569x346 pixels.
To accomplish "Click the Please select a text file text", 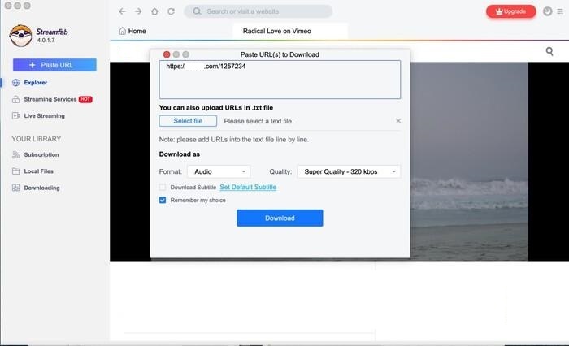I will click(258, 121).
